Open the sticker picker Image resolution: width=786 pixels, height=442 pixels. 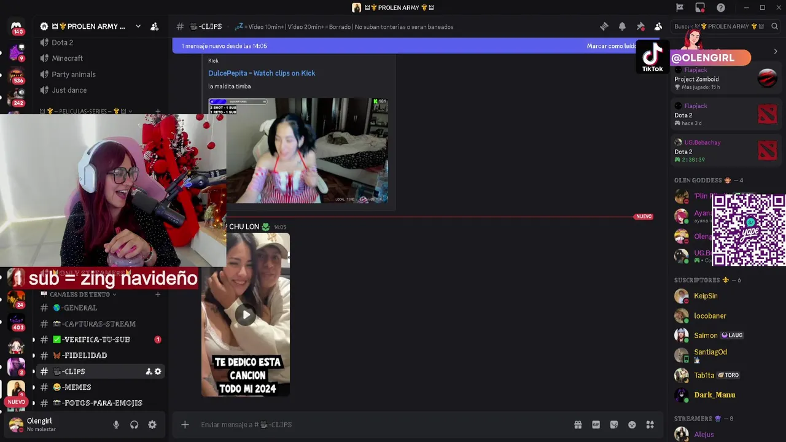614,425
